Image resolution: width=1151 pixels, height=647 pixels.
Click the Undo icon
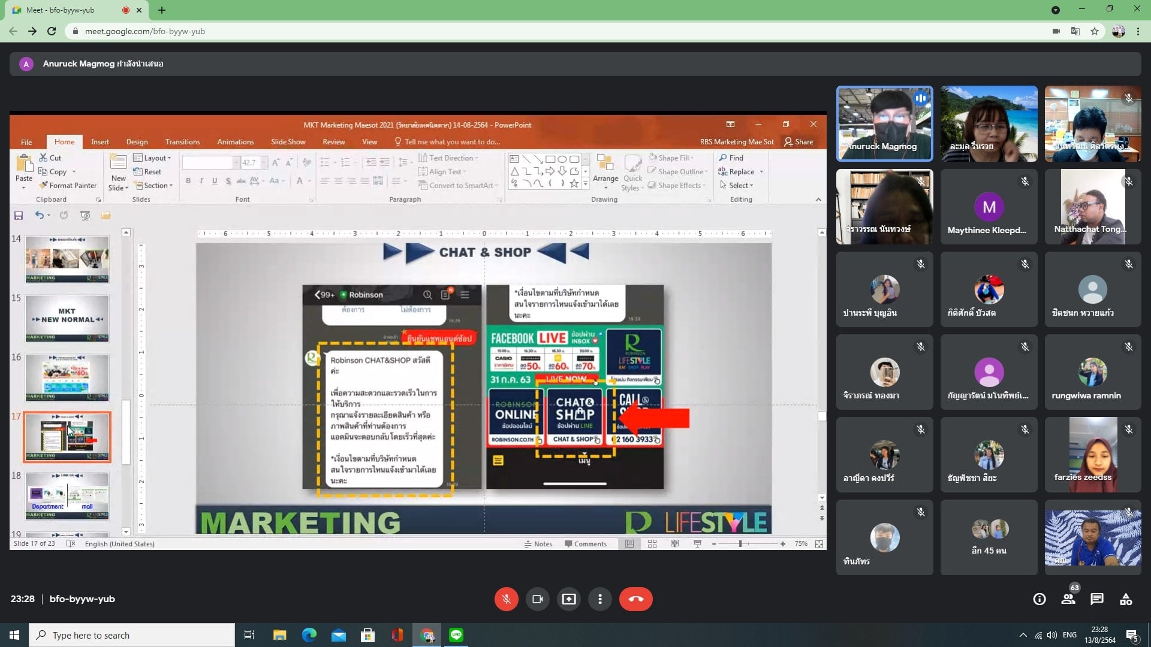click(39, 216)
